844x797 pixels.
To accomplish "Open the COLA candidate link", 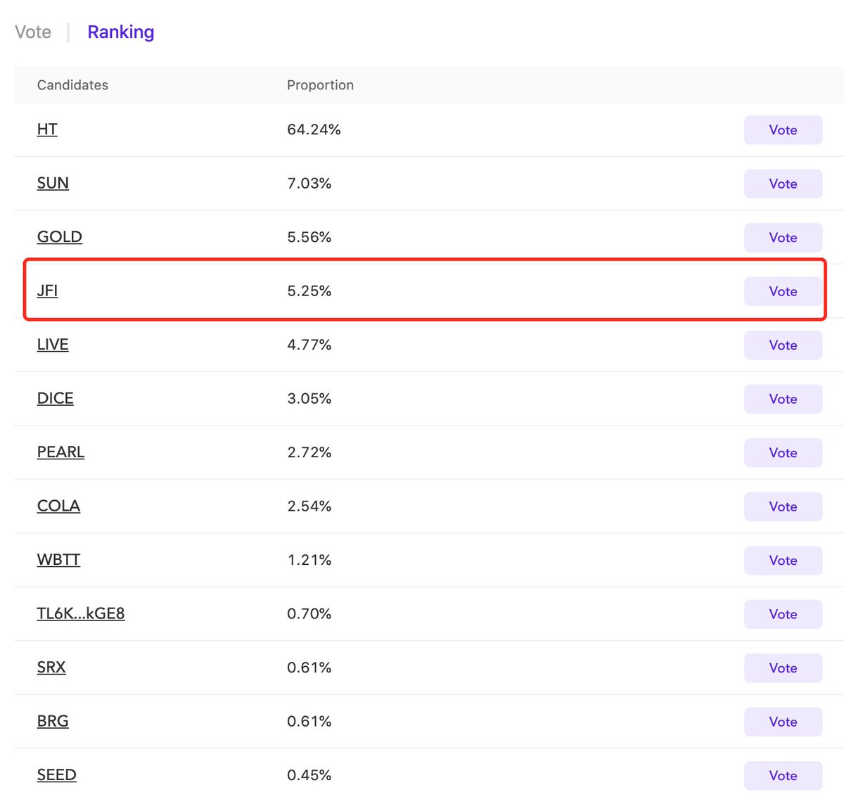I will point(58,506).
